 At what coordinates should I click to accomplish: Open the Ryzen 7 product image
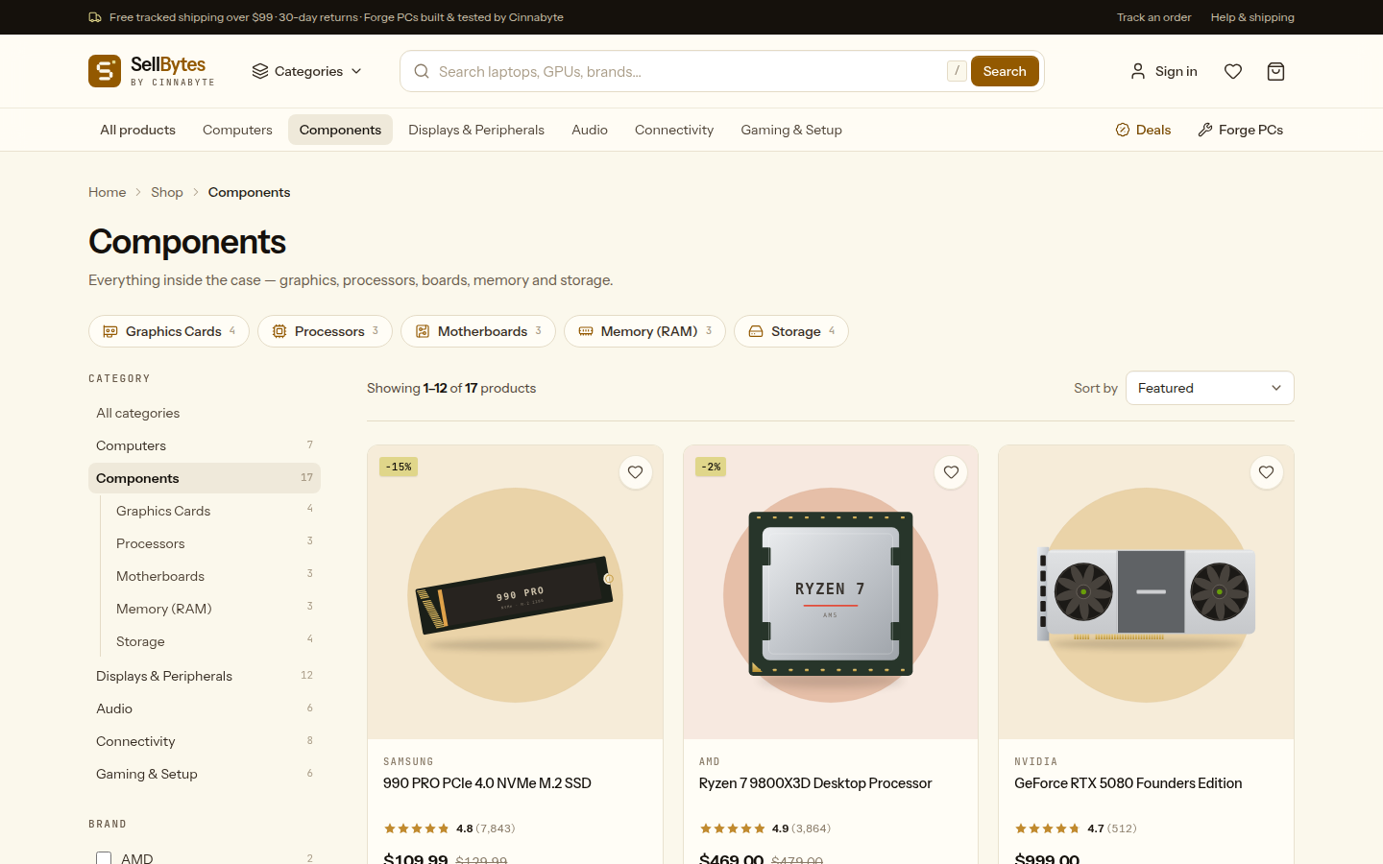(831, 592)
